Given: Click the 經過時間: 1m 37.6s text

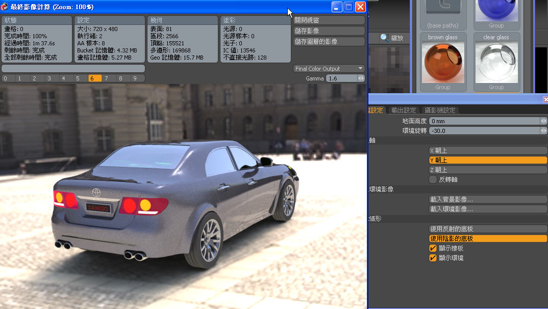Looking at the screenshot, I should coord(30,43).
